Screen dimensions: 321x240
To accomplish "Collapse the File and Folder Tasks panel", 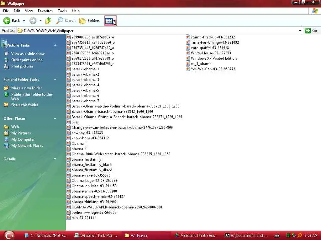I will (55, 80).
